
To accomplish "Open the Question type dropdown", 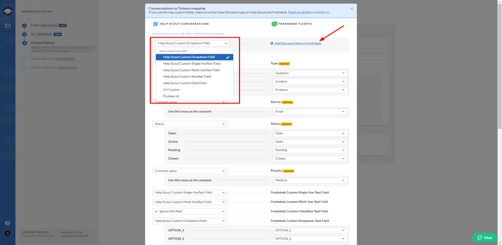I will click(310, 73).
